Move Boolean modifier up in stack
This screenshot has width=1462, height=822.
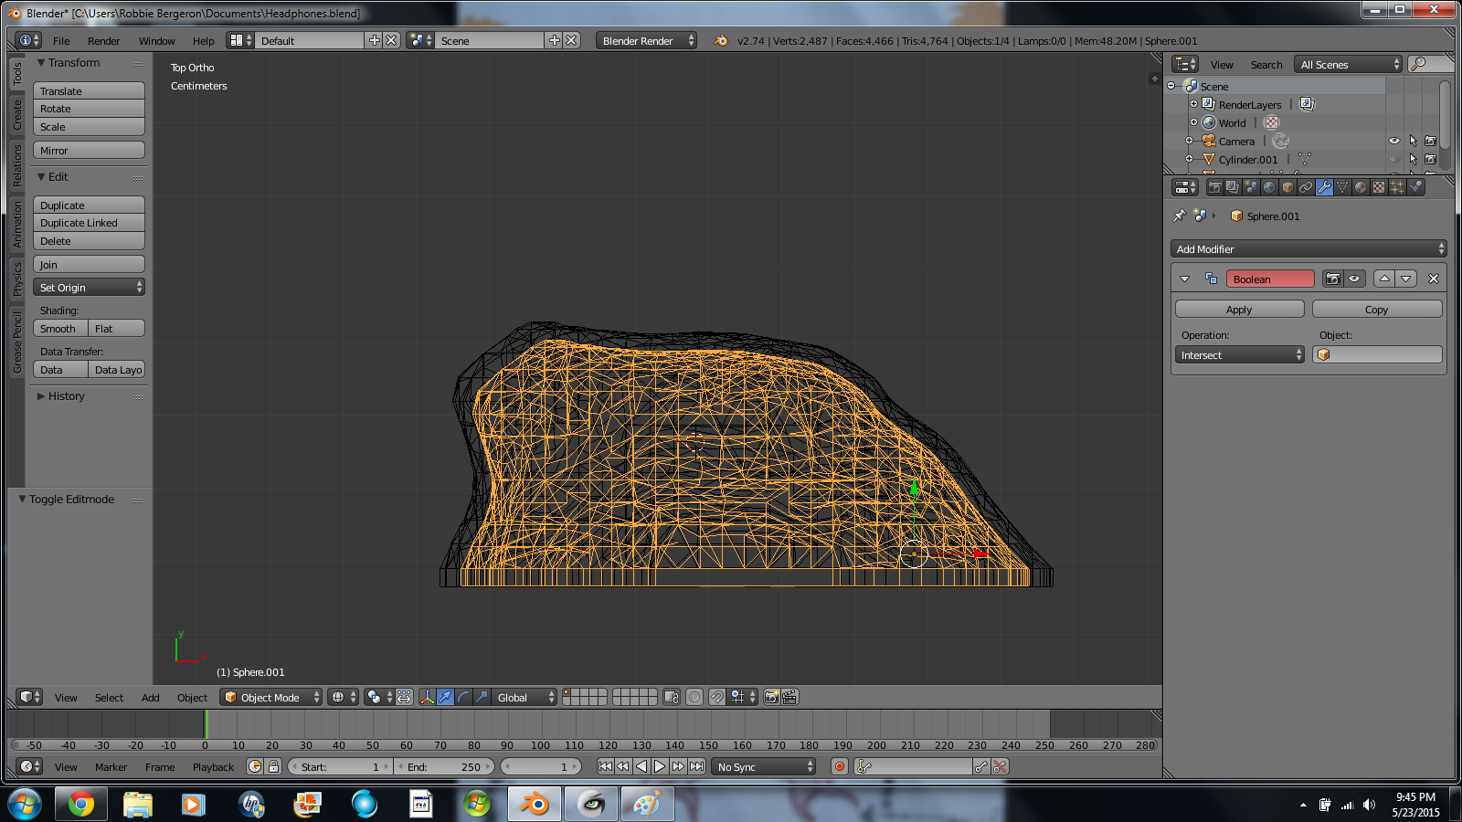pos(1385,279)
